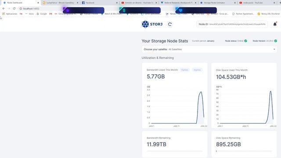This screenshot has height=158, width=281.
Task: Click the 5.77GB bandwidth used value
Action: pos(156,77)
